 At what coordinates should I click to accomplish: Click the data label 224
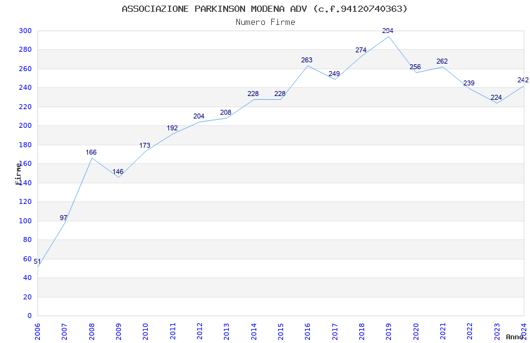[496, 98]
